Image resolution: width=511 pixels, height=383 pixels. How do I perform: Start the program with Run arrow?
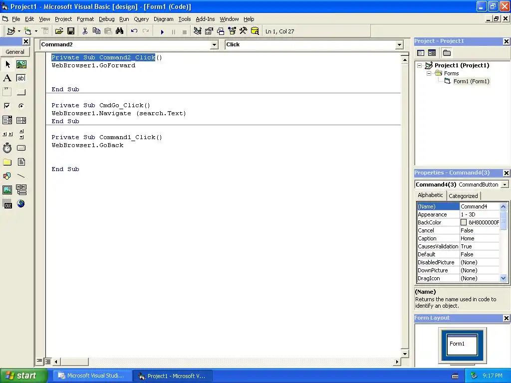click(162, 32)
